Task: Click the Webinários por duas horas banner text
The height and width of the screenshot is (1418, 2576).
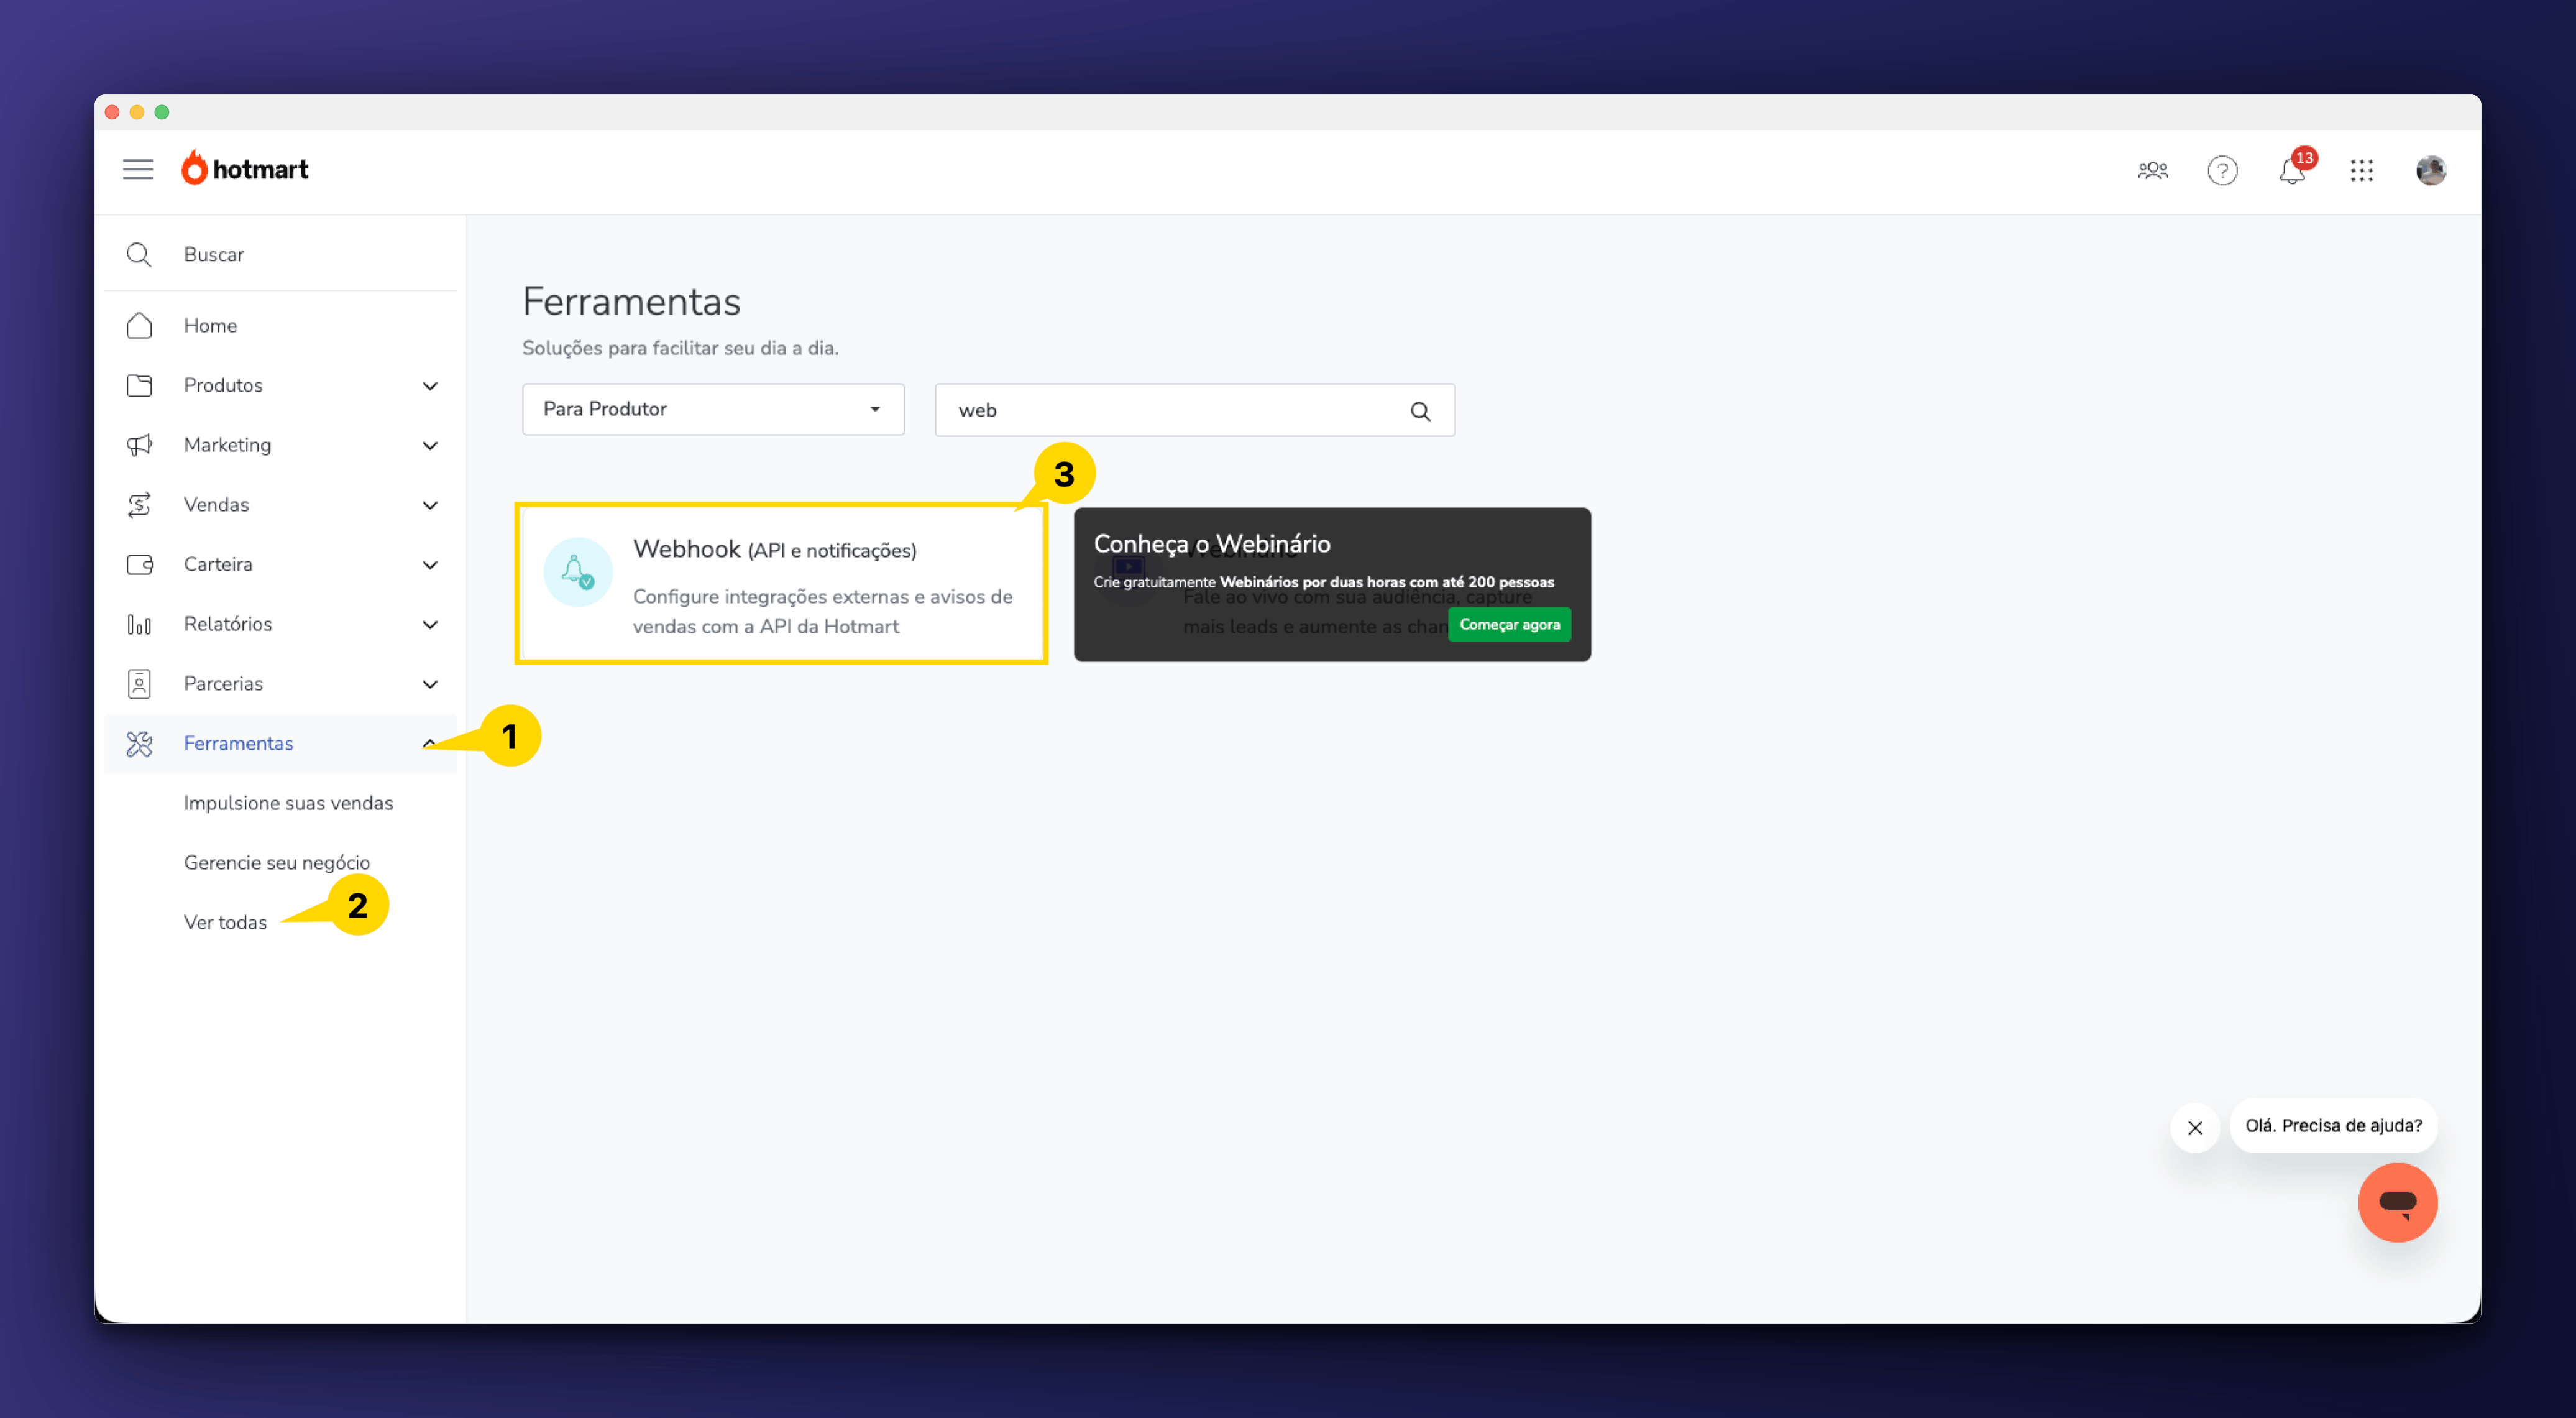Action: [x=1386, y=582]
